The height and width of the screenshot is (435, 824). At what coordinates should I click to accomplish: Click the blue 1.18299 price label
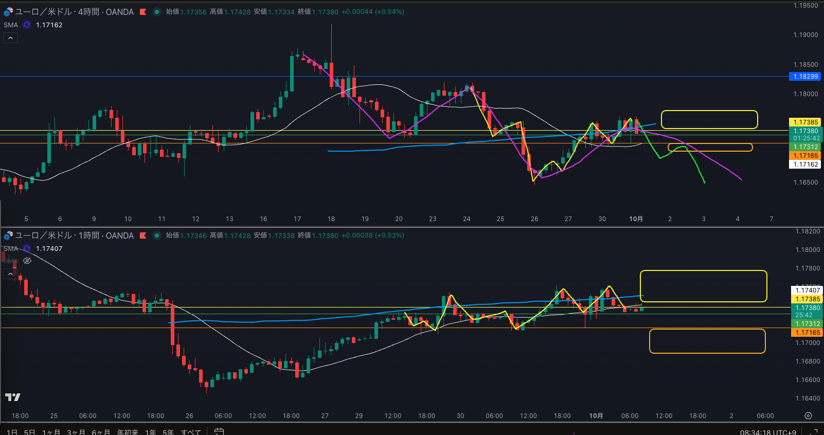(x=805, y=77)
